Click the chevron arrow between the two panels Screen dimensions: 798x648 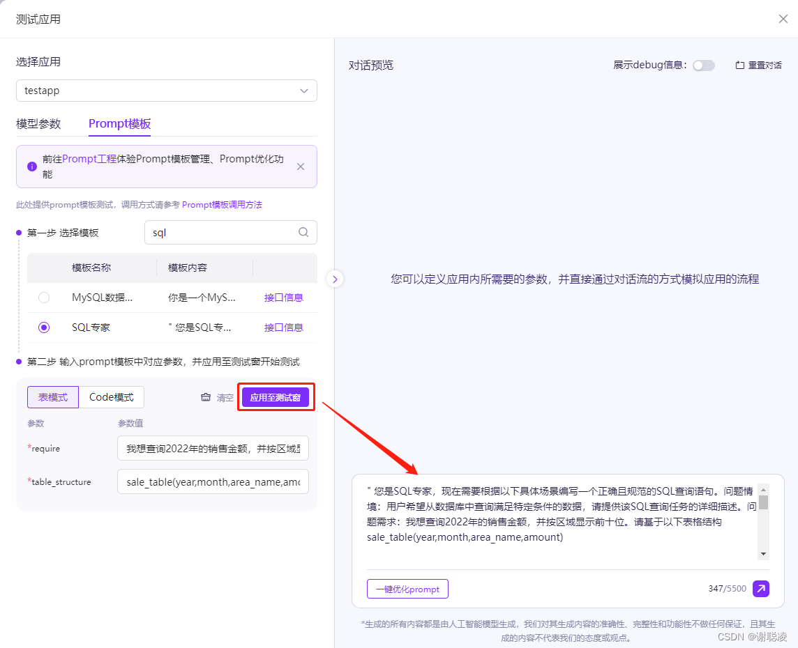(x=335, y=278)
